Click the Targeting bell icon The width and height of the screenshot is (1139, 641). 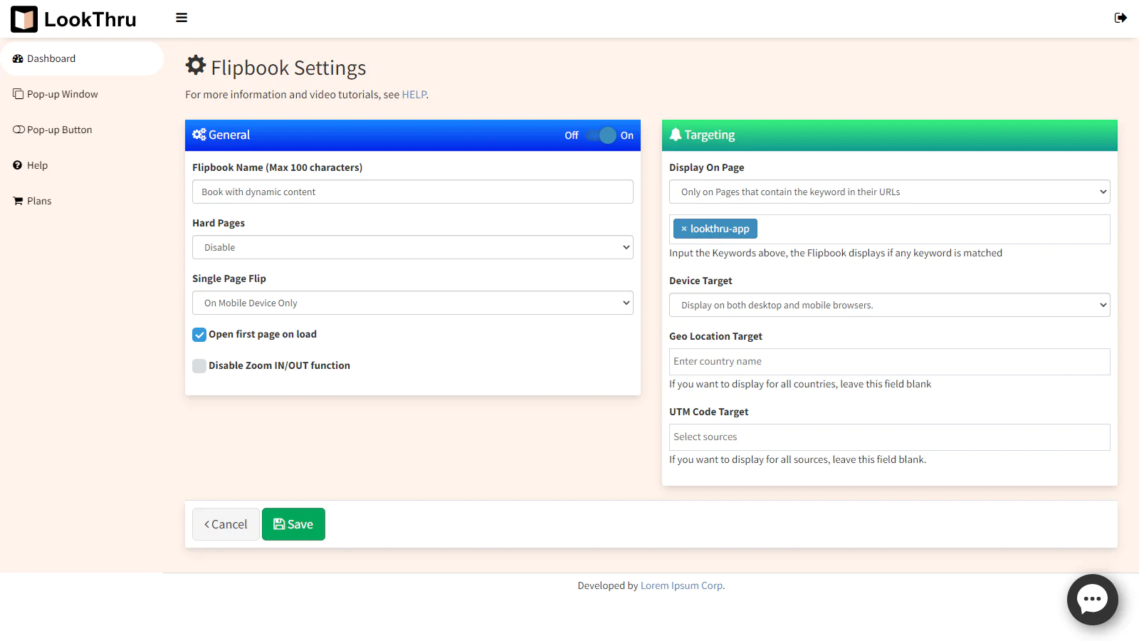676,135
